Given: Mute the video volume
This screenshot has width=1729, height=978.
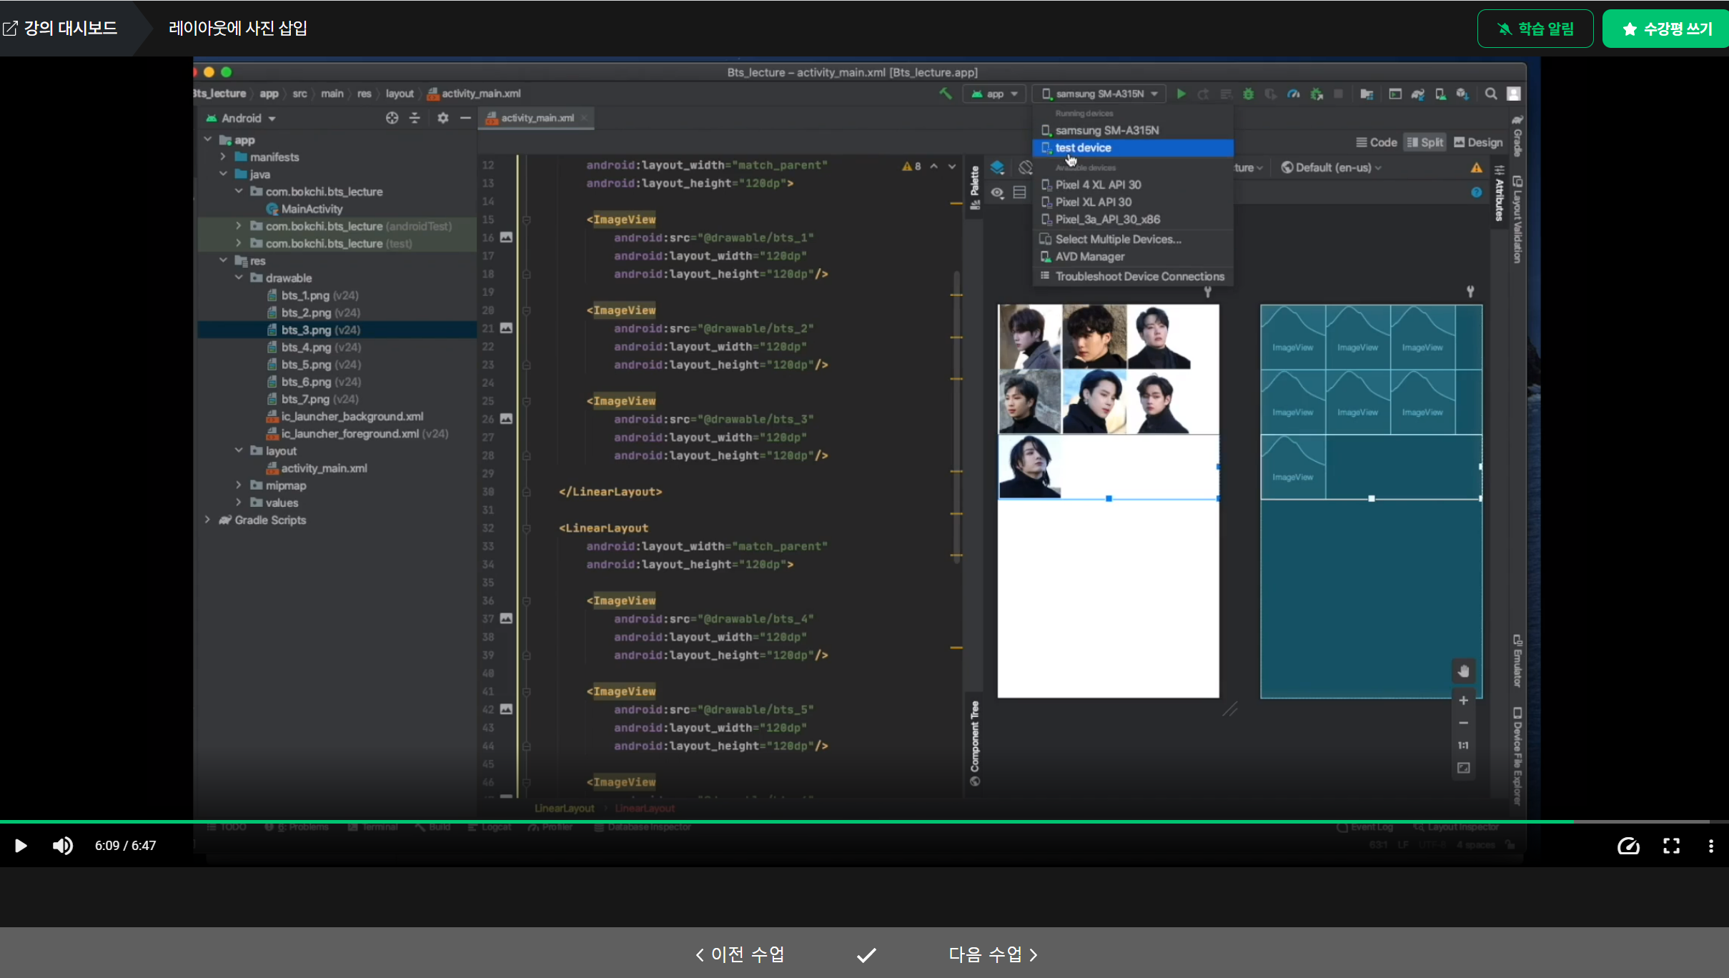Looking at the screenshot, I should pyautogui.click(x=62, y=846).
